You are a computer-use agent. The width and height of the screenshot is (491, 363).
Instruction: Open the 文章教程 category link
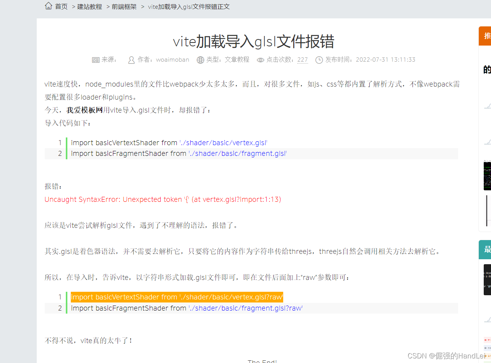tap(237, 60)
